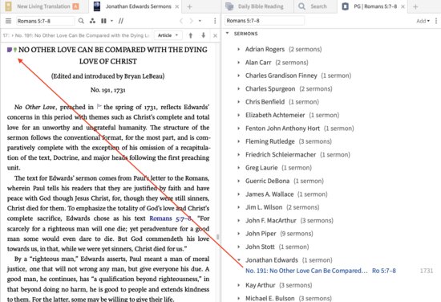Click the Ro 5:7–8 reference link
Image resolution: width=441 pixels, height=302 pixels.
pyautogui.click(x=384, y=271)
